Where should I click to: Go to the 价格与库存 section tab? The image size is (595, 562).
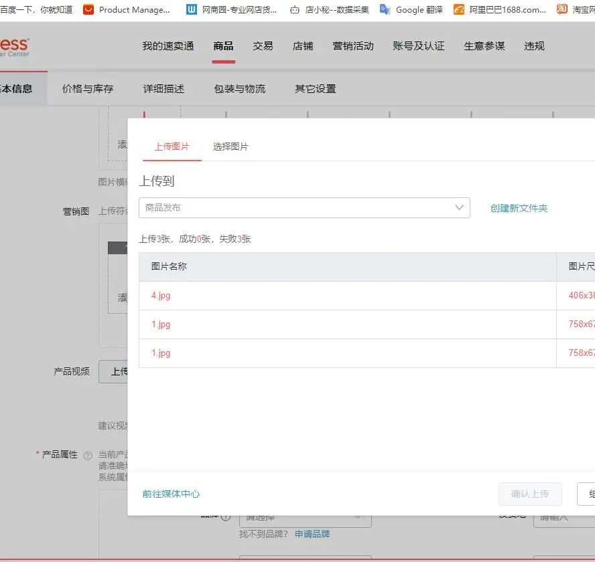click(88, 89)
